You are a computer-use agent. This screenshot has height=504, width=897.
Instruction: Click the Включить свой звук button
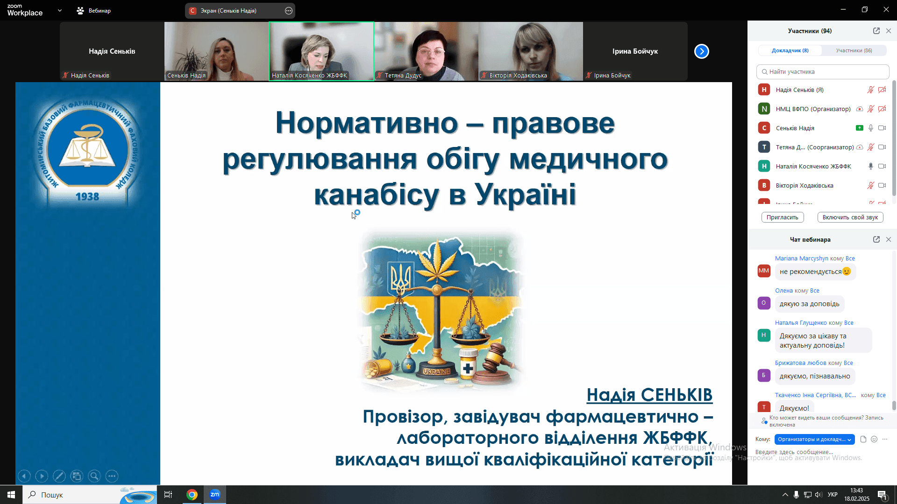pos(850,217)
